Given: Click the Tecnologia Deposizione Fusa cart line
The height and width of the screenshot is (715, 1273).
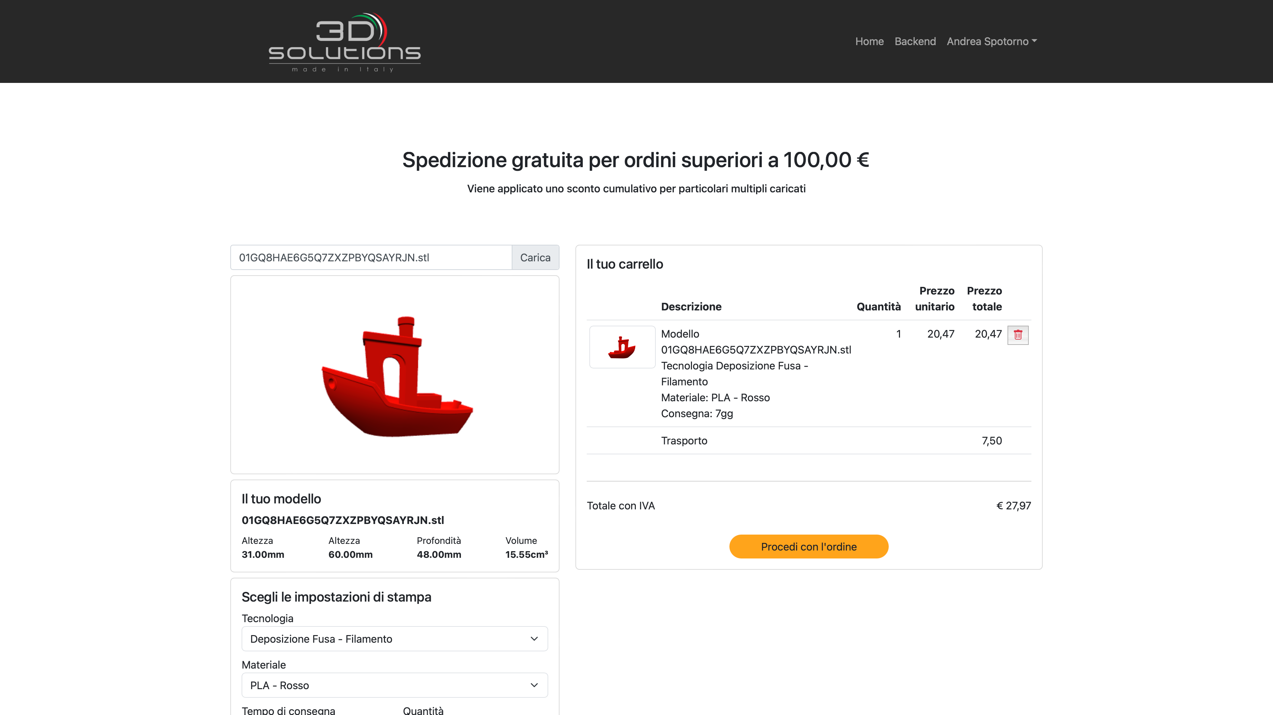Looking at the screenshot, I should 734,373.
